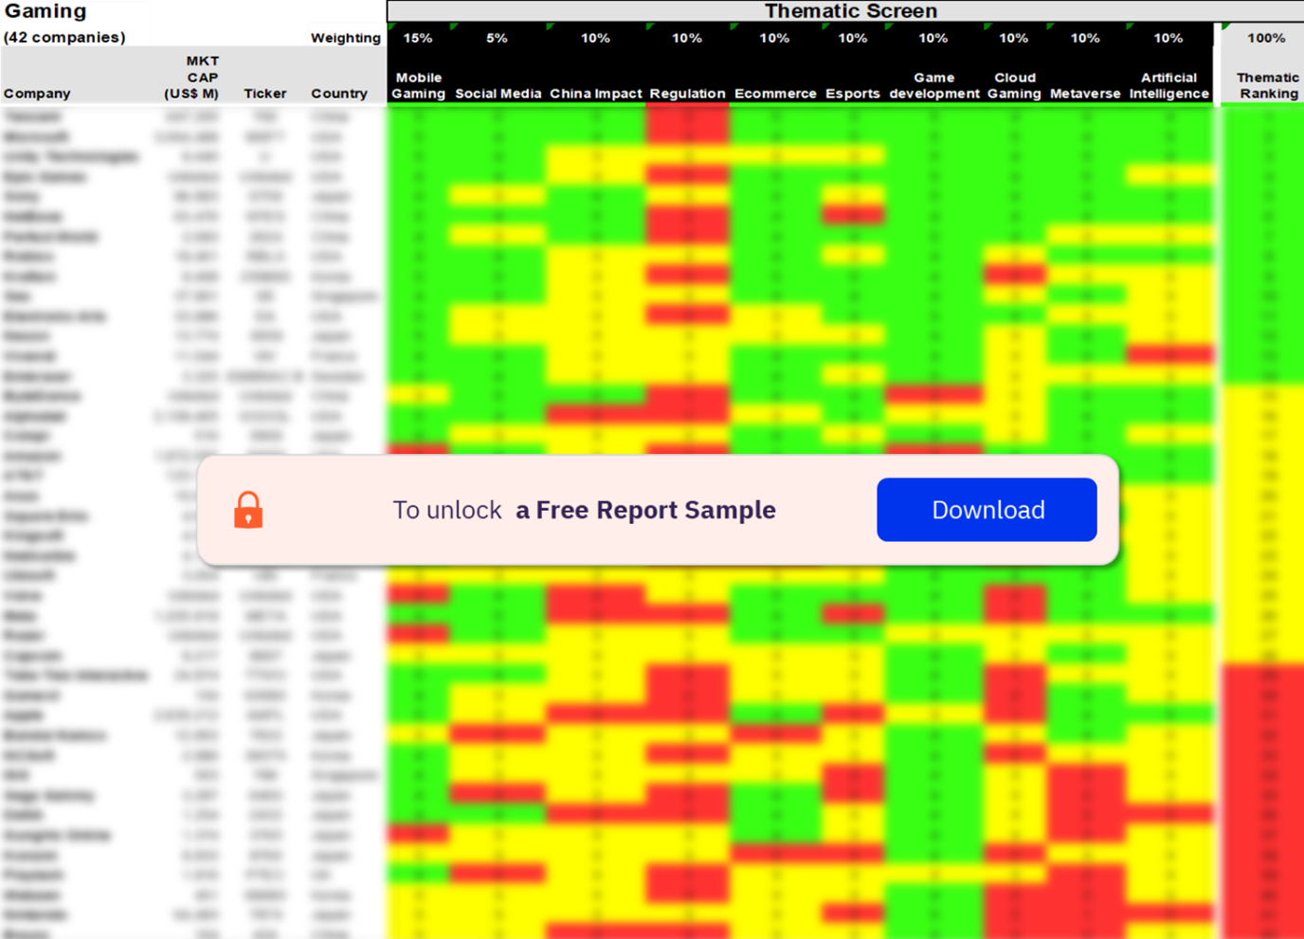Click the blue Download button
Viewport: 1304px width, 939px height.
[x=987, y=510]
